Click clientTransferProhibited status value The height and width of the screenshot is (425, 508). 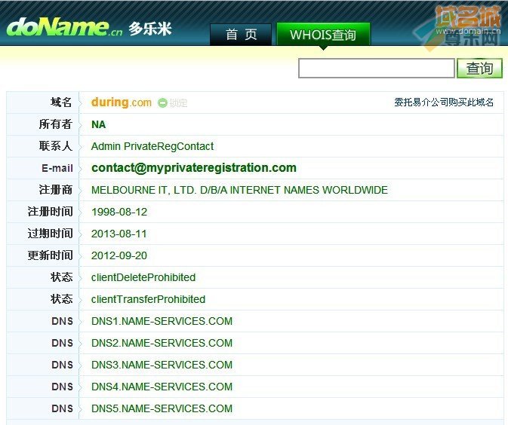148,299
